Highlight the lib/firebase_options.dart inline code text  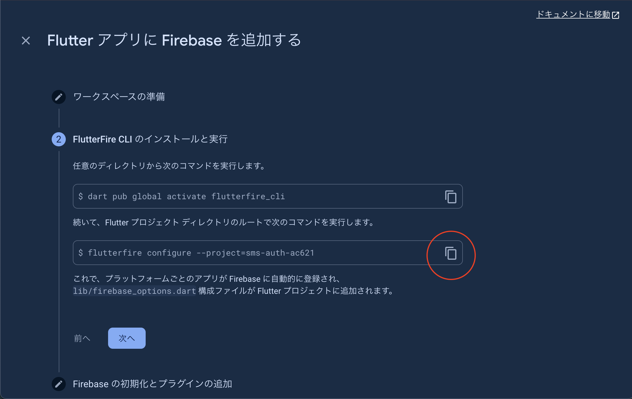134,291
